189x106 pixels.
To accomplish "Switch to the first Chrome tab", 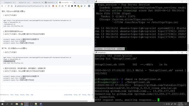I will pos(8,2).
